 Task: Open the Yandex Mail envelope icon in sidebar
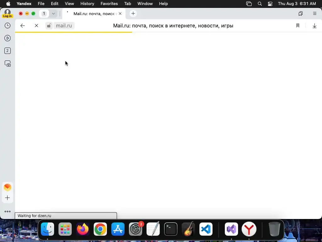(8, 187)
